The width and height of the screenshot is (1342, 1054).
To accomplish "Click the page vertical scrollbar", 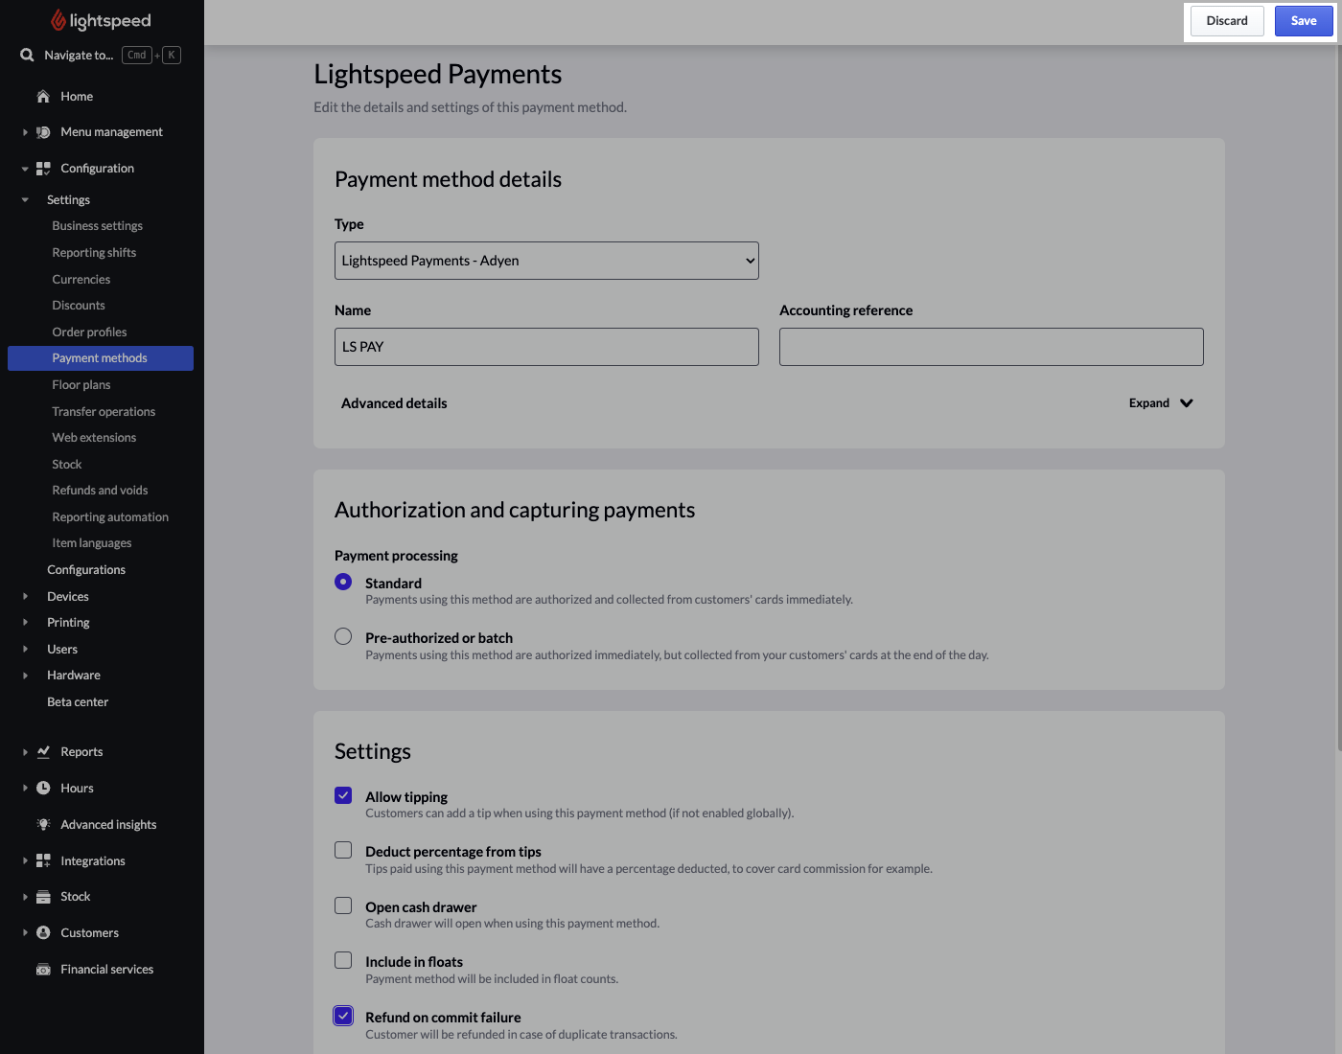I will point(1338,398).
